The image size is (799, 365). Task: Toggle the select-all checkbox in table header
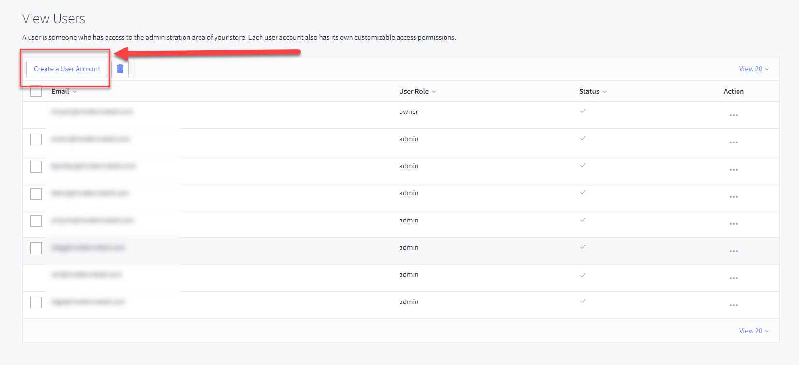coord(36,91)
